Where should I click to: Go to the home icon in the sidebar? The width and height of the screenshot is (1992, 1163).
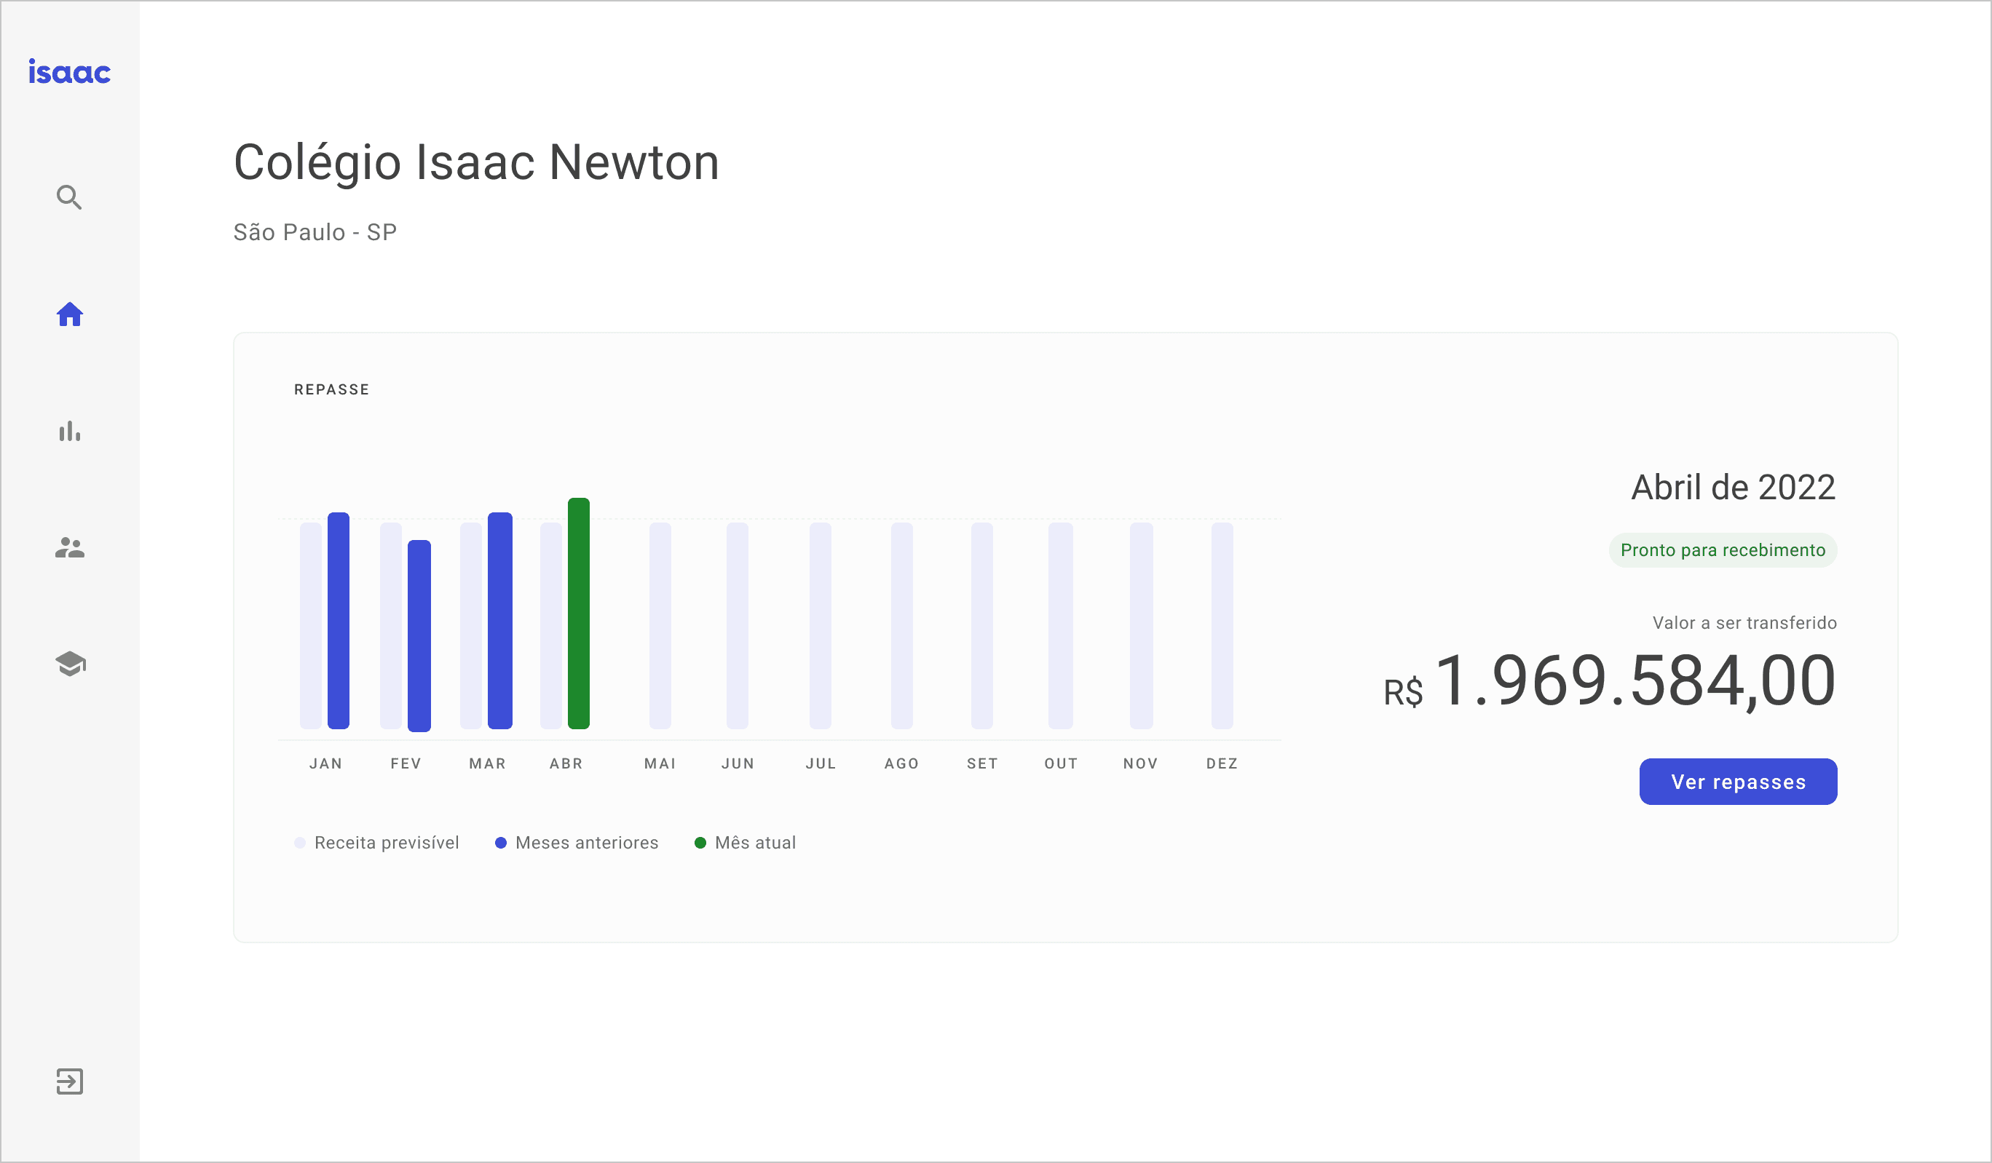(70, 314)
